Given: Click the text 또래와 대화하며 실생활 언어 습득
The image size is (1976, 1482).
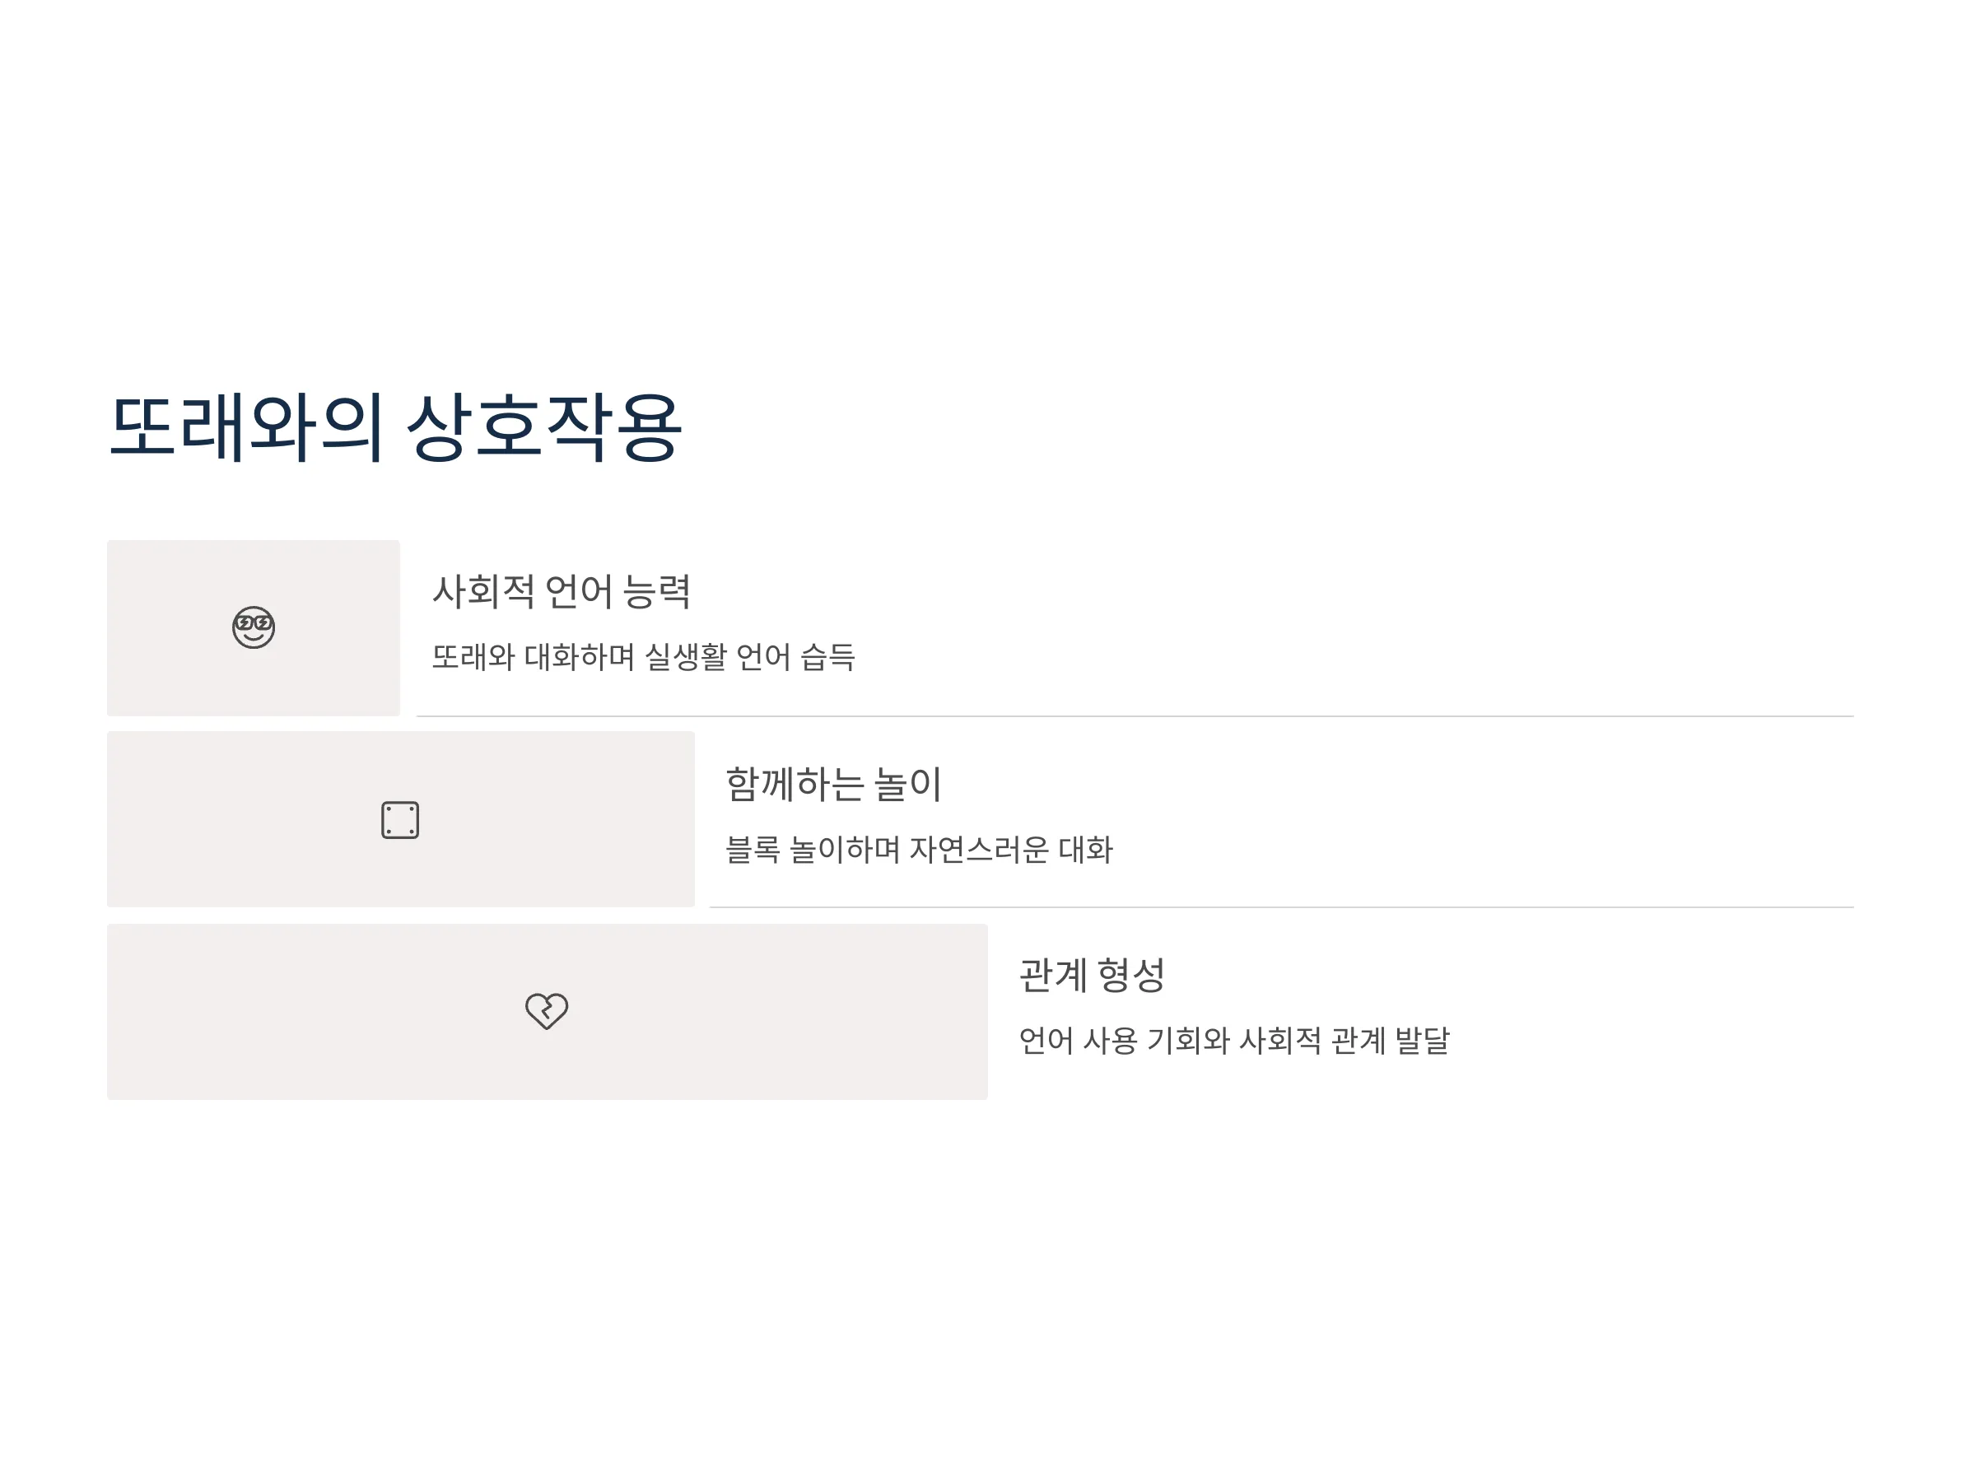Looking at the screenshot, I should click(643, 656).
